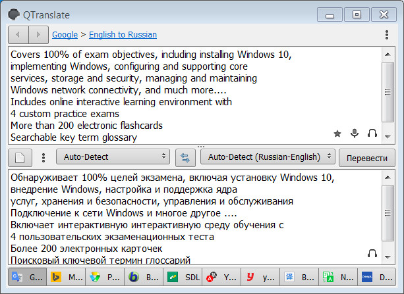This screenshot has width=404, height=294.
Task: Go forward in translation history
Action: [38, 34]
